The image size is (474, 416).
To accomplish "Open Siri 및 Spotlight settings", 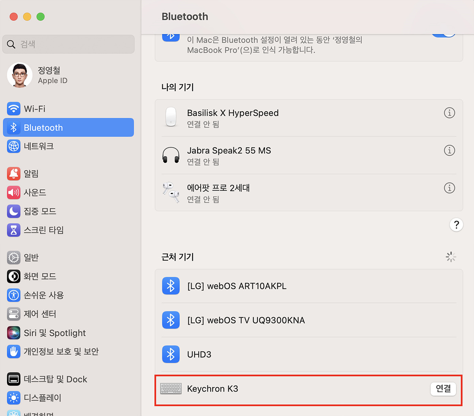I will click(68, 333).
